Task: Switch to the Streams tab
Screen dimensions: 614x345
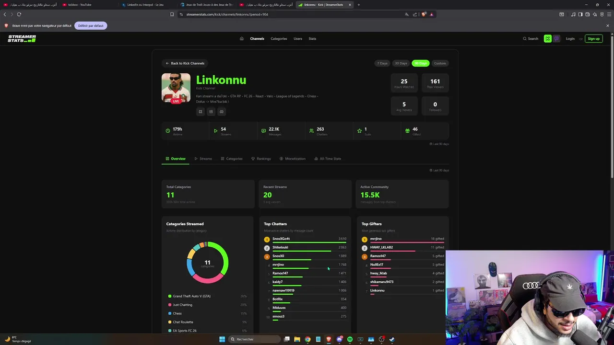Action: 203,159
